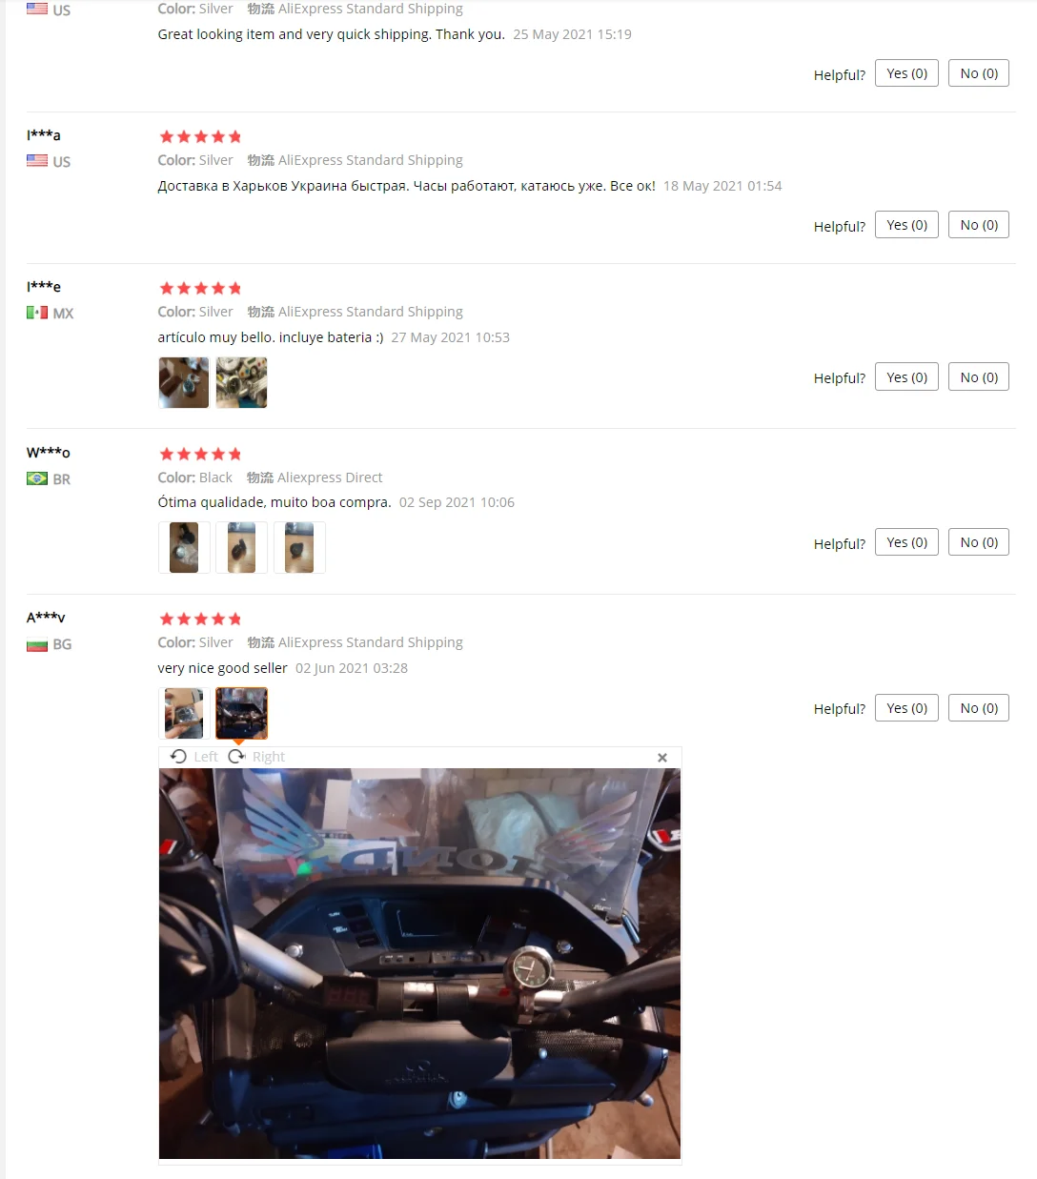Vote No on I***a's review
1037x1179 pixels.
click(979, 225)
